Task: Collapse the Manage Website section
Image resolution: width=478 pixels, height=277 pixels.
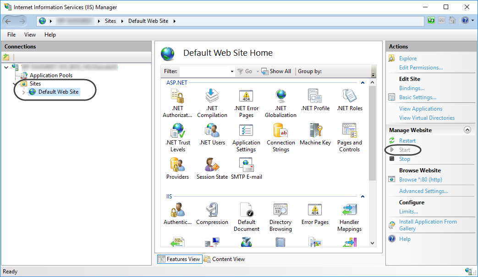Action: (467, 130)
